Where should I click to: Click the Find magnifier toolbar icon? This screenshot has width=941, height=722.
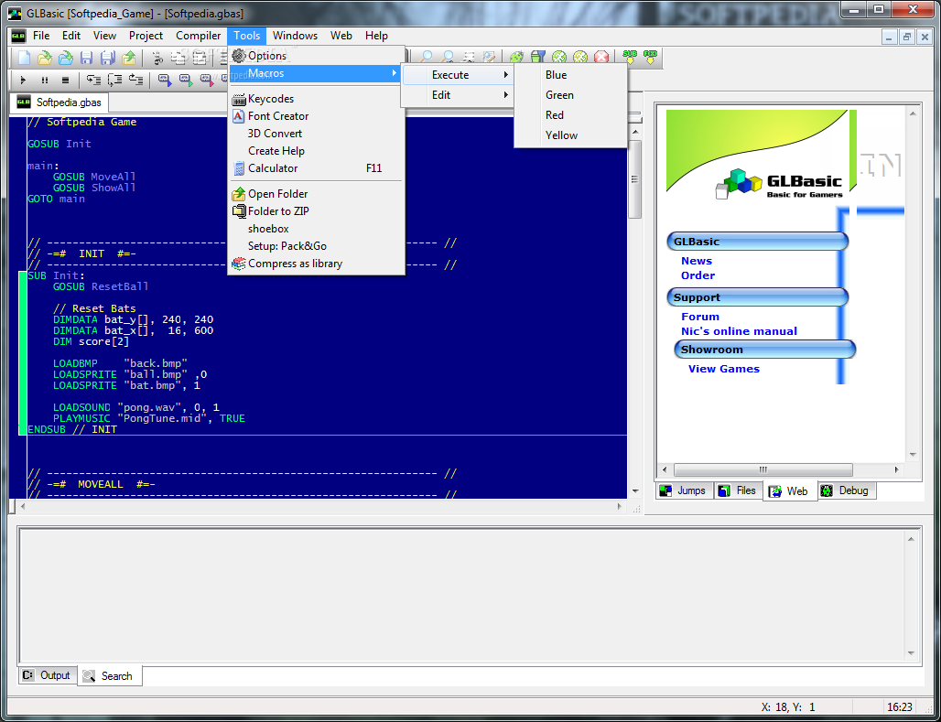(427, 58)
